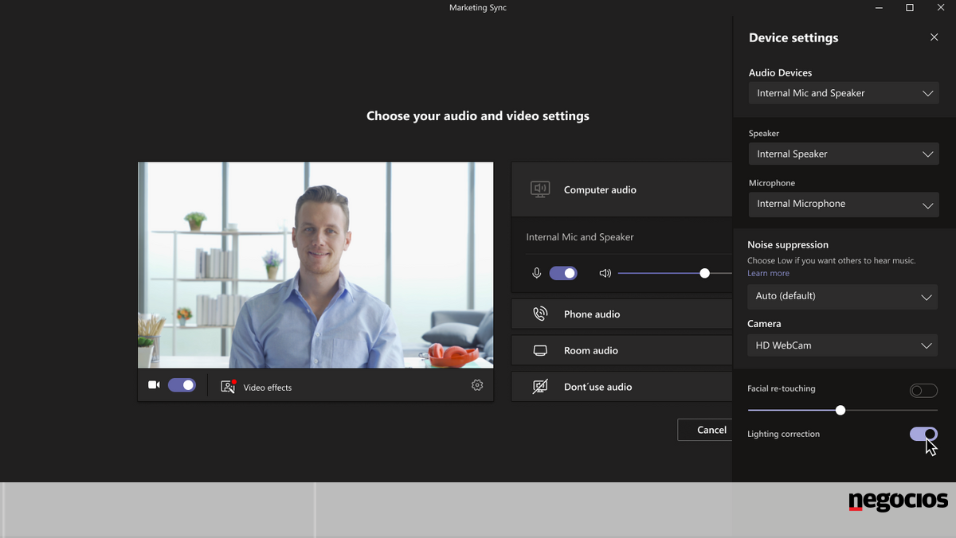Open the Microphone dropdown
The height and width of the screenshot is (538, 956).
(x=844, y=204)
